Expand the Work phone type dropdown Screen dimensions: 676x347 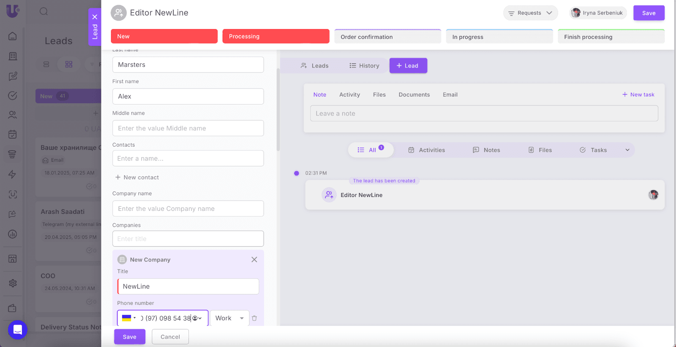(x=229, y=318)
